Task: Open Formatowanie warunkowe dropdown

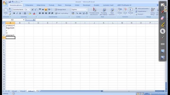Action: (94, 11)
